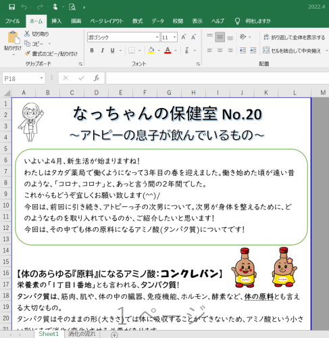Toggle middle vertical alignment
Viewport: 329px width, 338px height.
click(220, 37)
